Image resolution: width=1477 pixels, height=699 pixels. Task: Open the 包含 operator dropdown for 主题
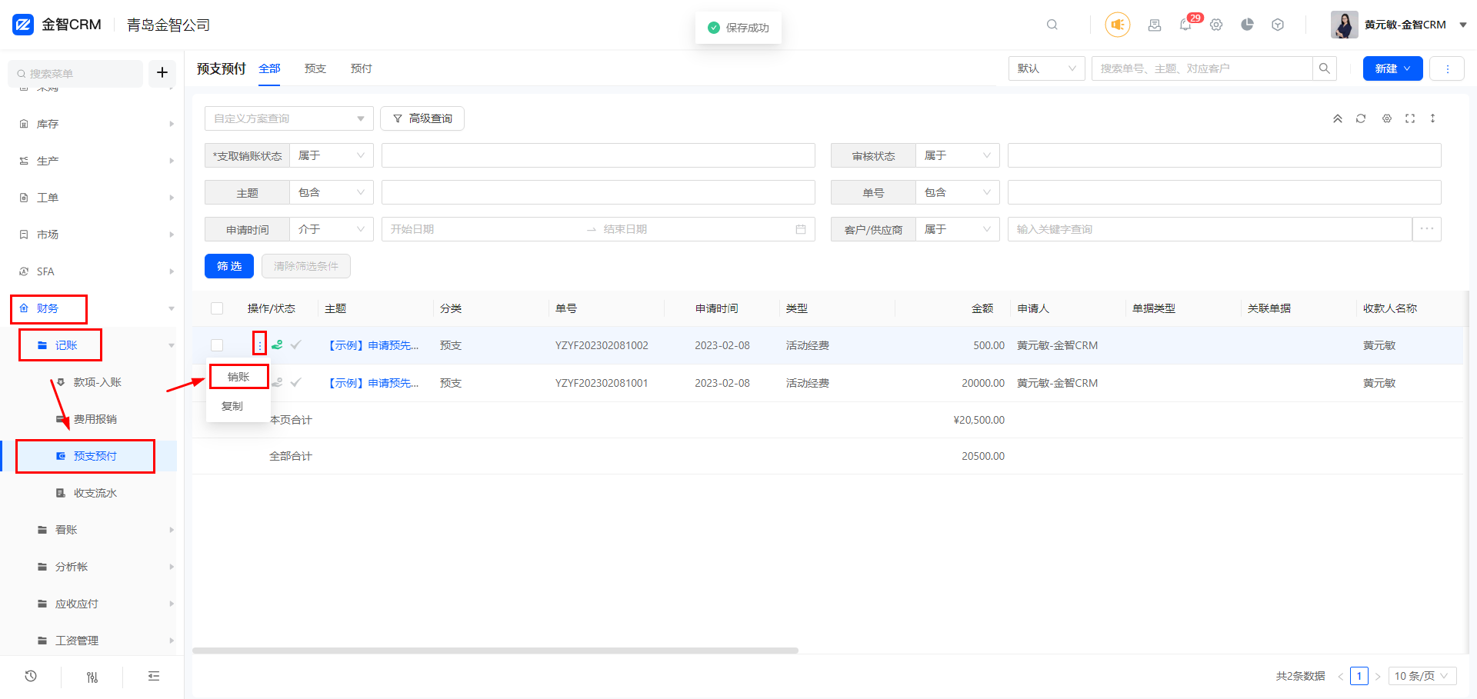pos(331,192)
